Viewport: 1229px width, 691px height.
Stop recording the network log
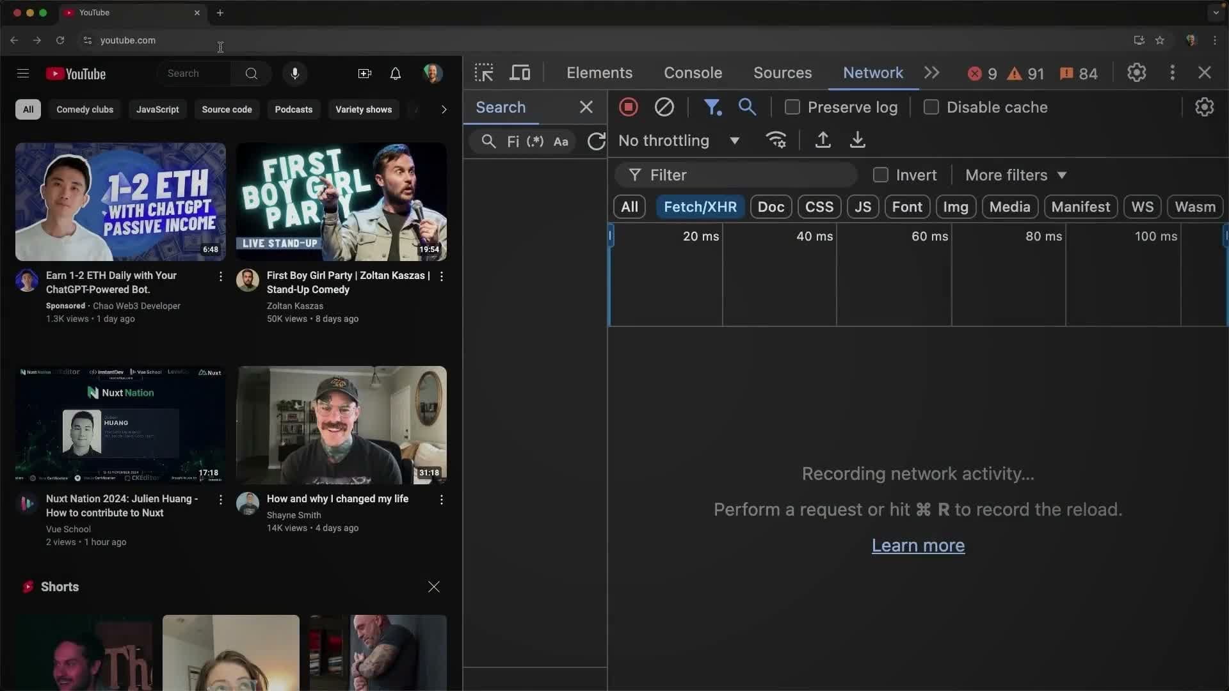coord(629,107)
